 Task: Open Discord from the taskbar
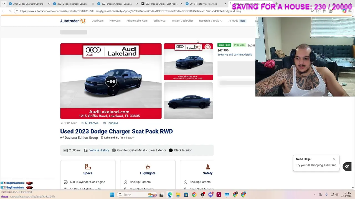point(211,195)
